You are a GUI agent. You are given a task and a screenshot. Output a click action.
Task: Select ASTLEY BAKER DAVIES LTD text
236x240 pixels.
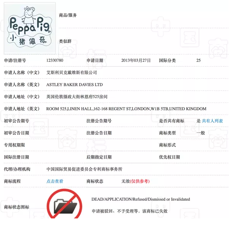click(x=75, y=85)
